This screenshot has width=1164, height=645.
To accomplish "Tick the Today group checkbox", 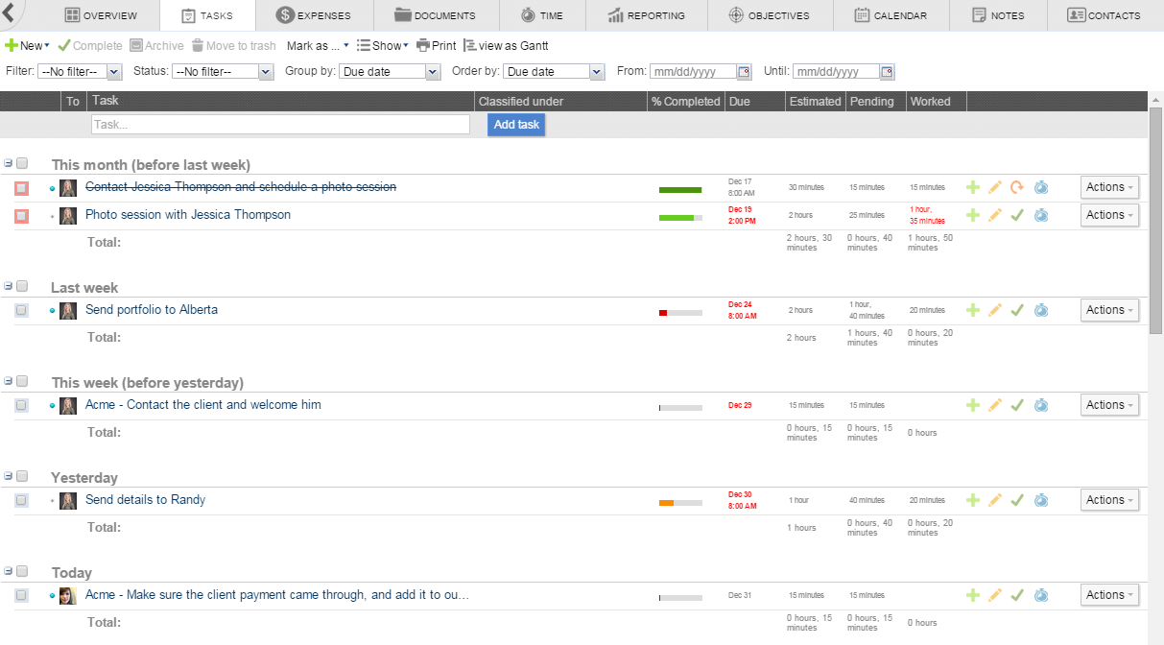I will point(22,571).
